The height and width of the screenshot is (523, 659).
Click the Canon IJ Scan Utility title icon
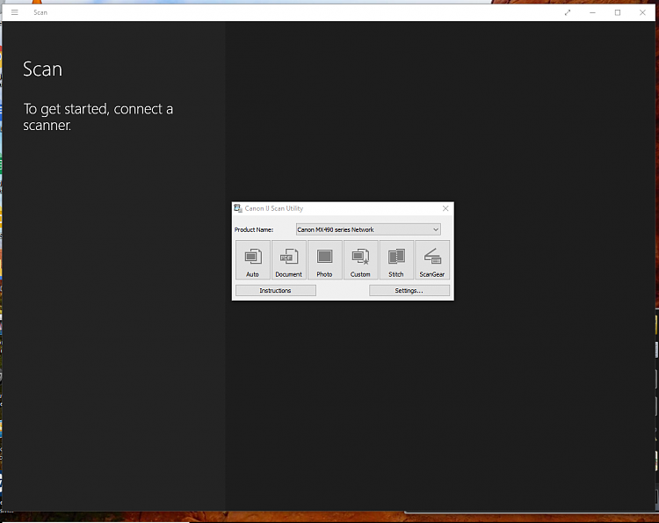coord(238,208)
